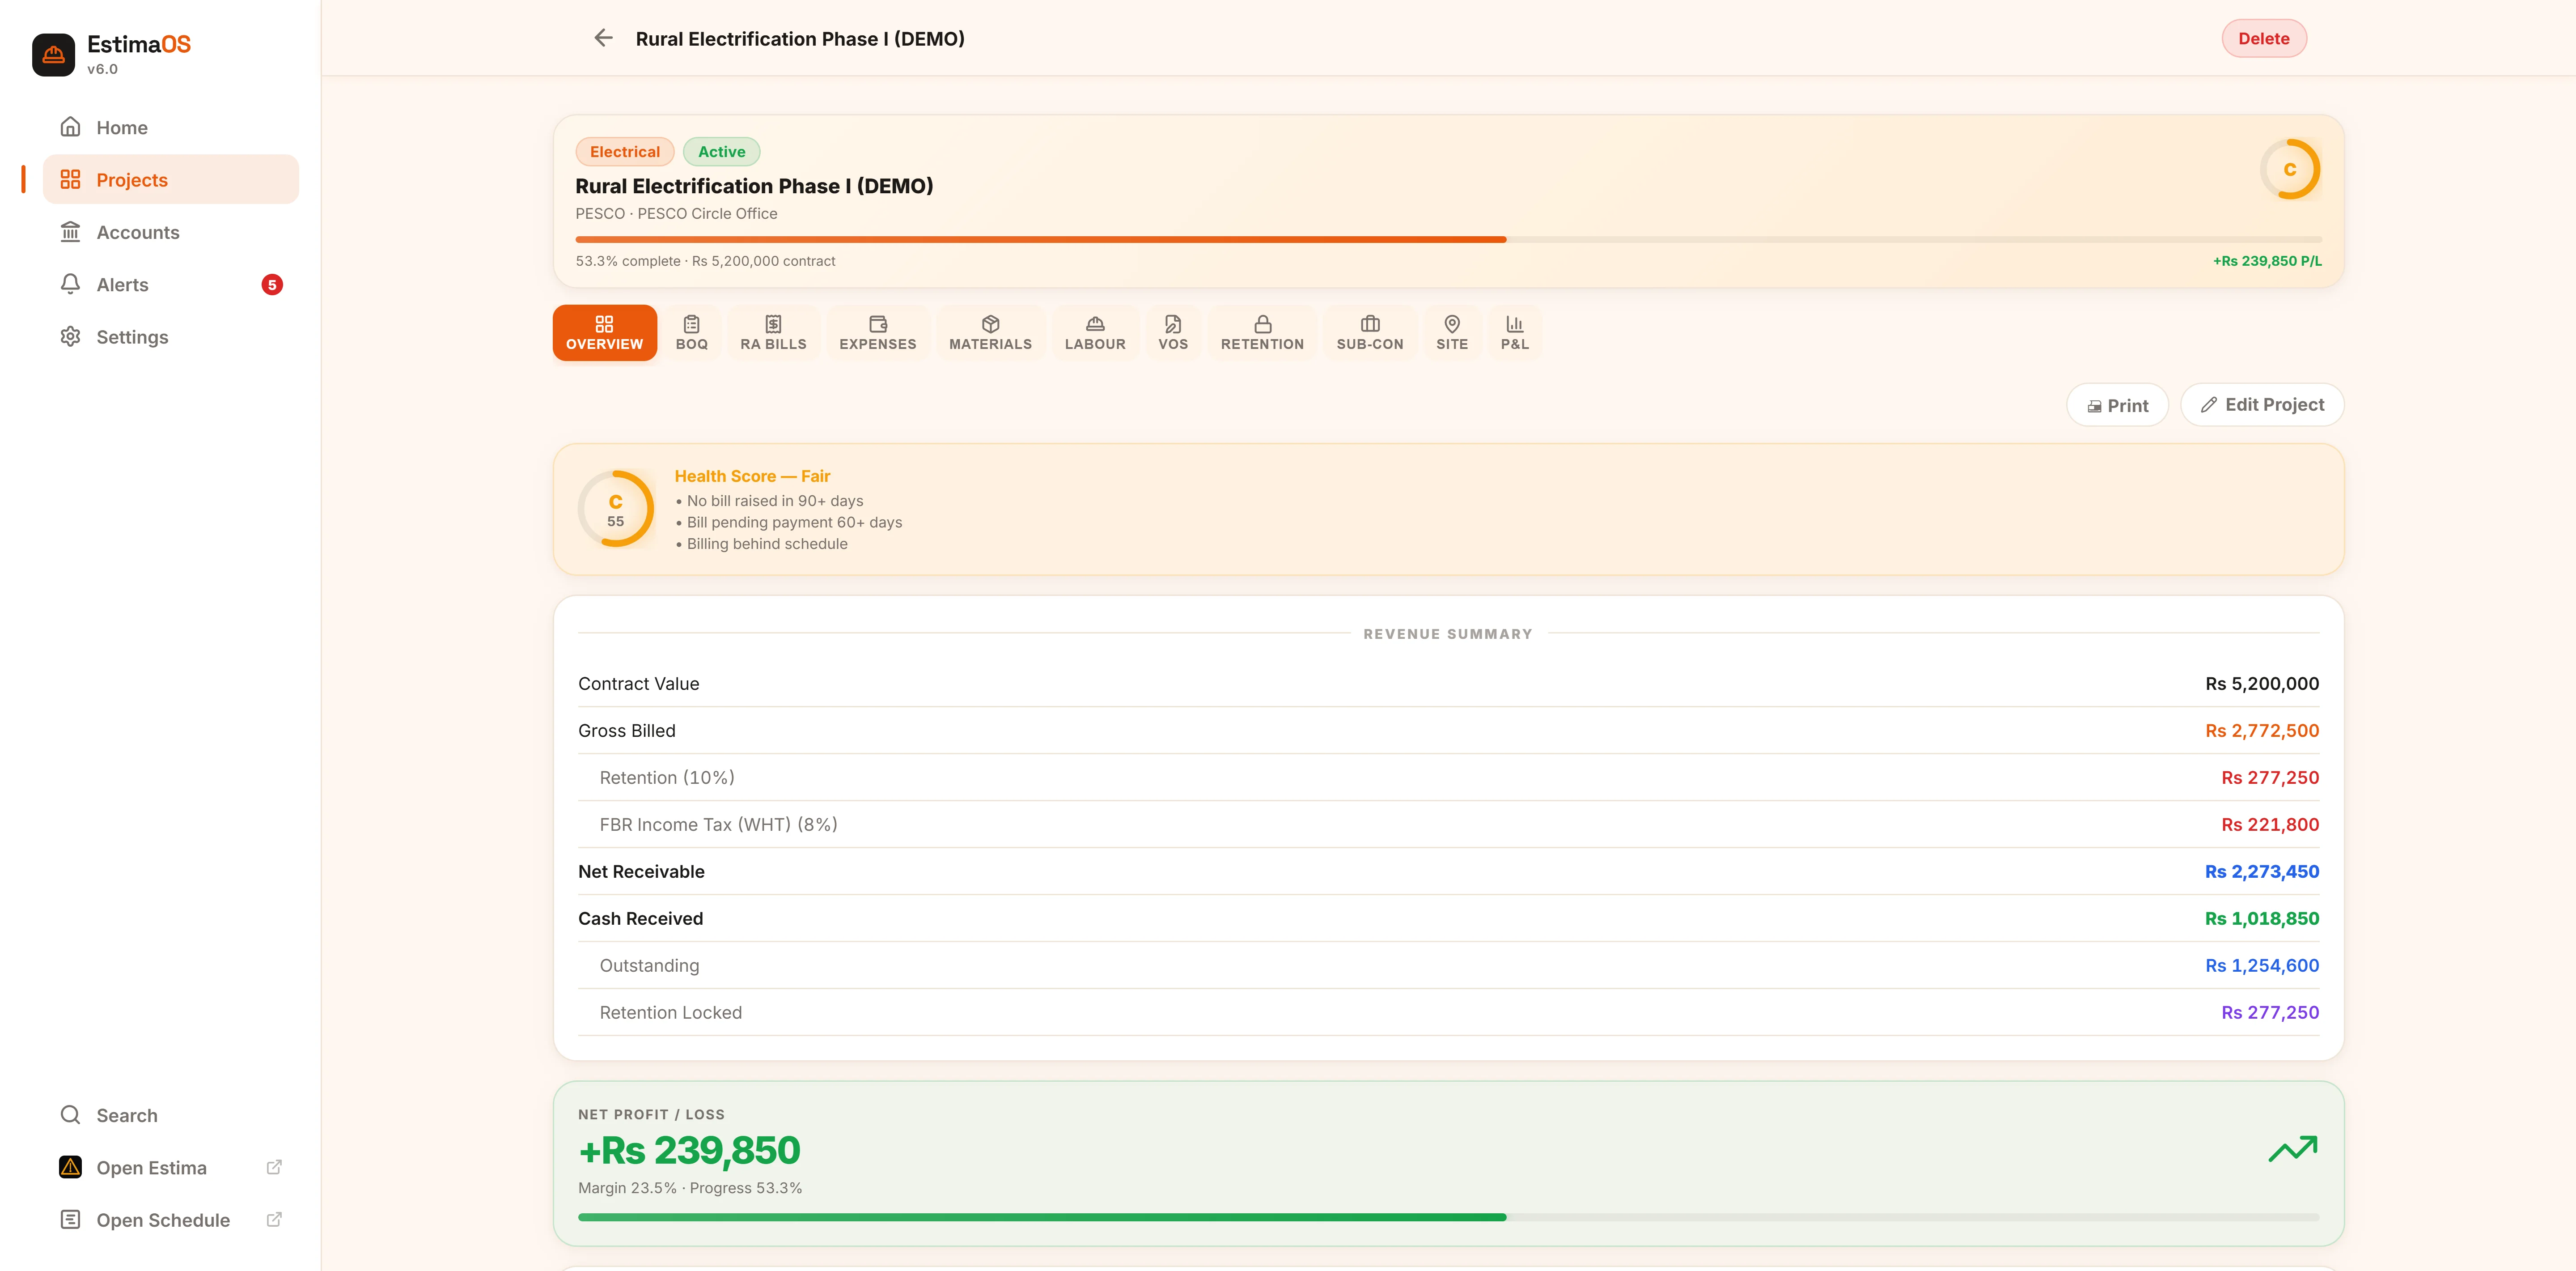
Task: Click the RA Bills receipt icon
Action: [x=773, y=324]
